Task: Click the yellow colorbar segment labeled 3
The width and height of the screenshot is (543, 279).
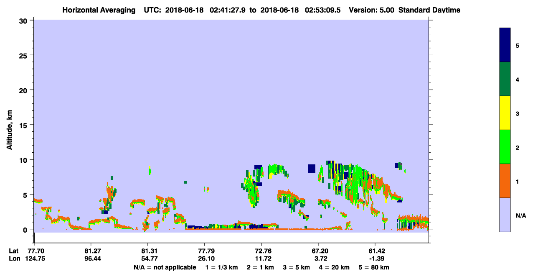Action: (505, 113)
